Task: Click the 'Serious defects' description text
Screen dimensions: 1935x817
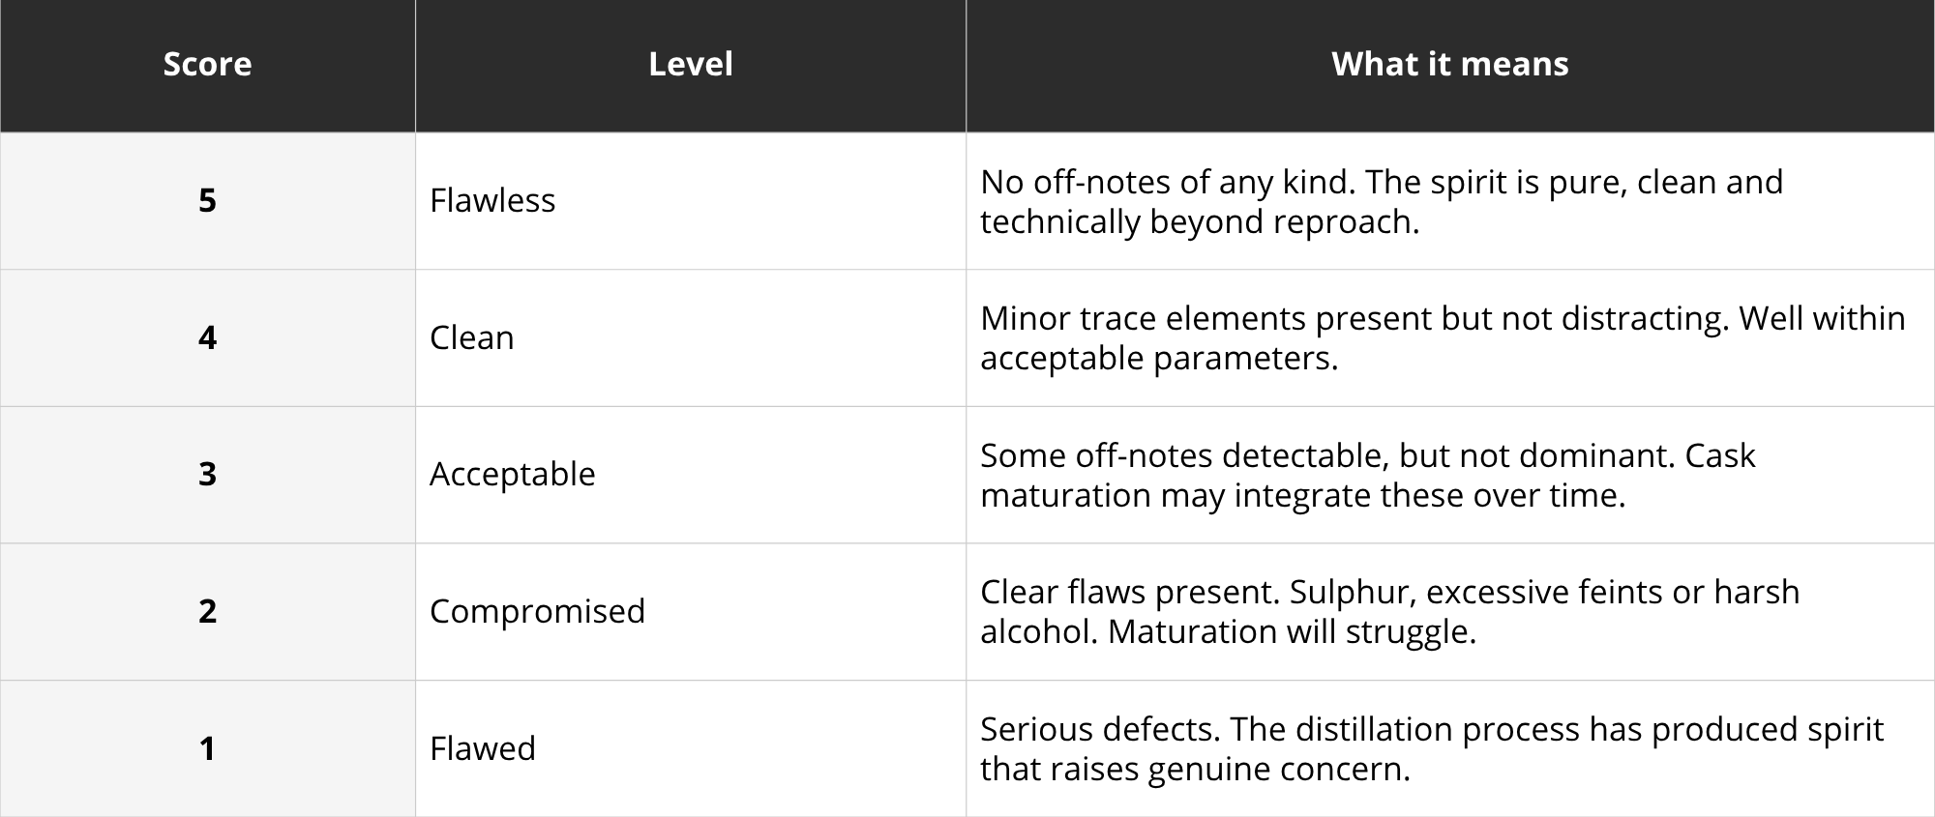Action: click(1432, 748)
